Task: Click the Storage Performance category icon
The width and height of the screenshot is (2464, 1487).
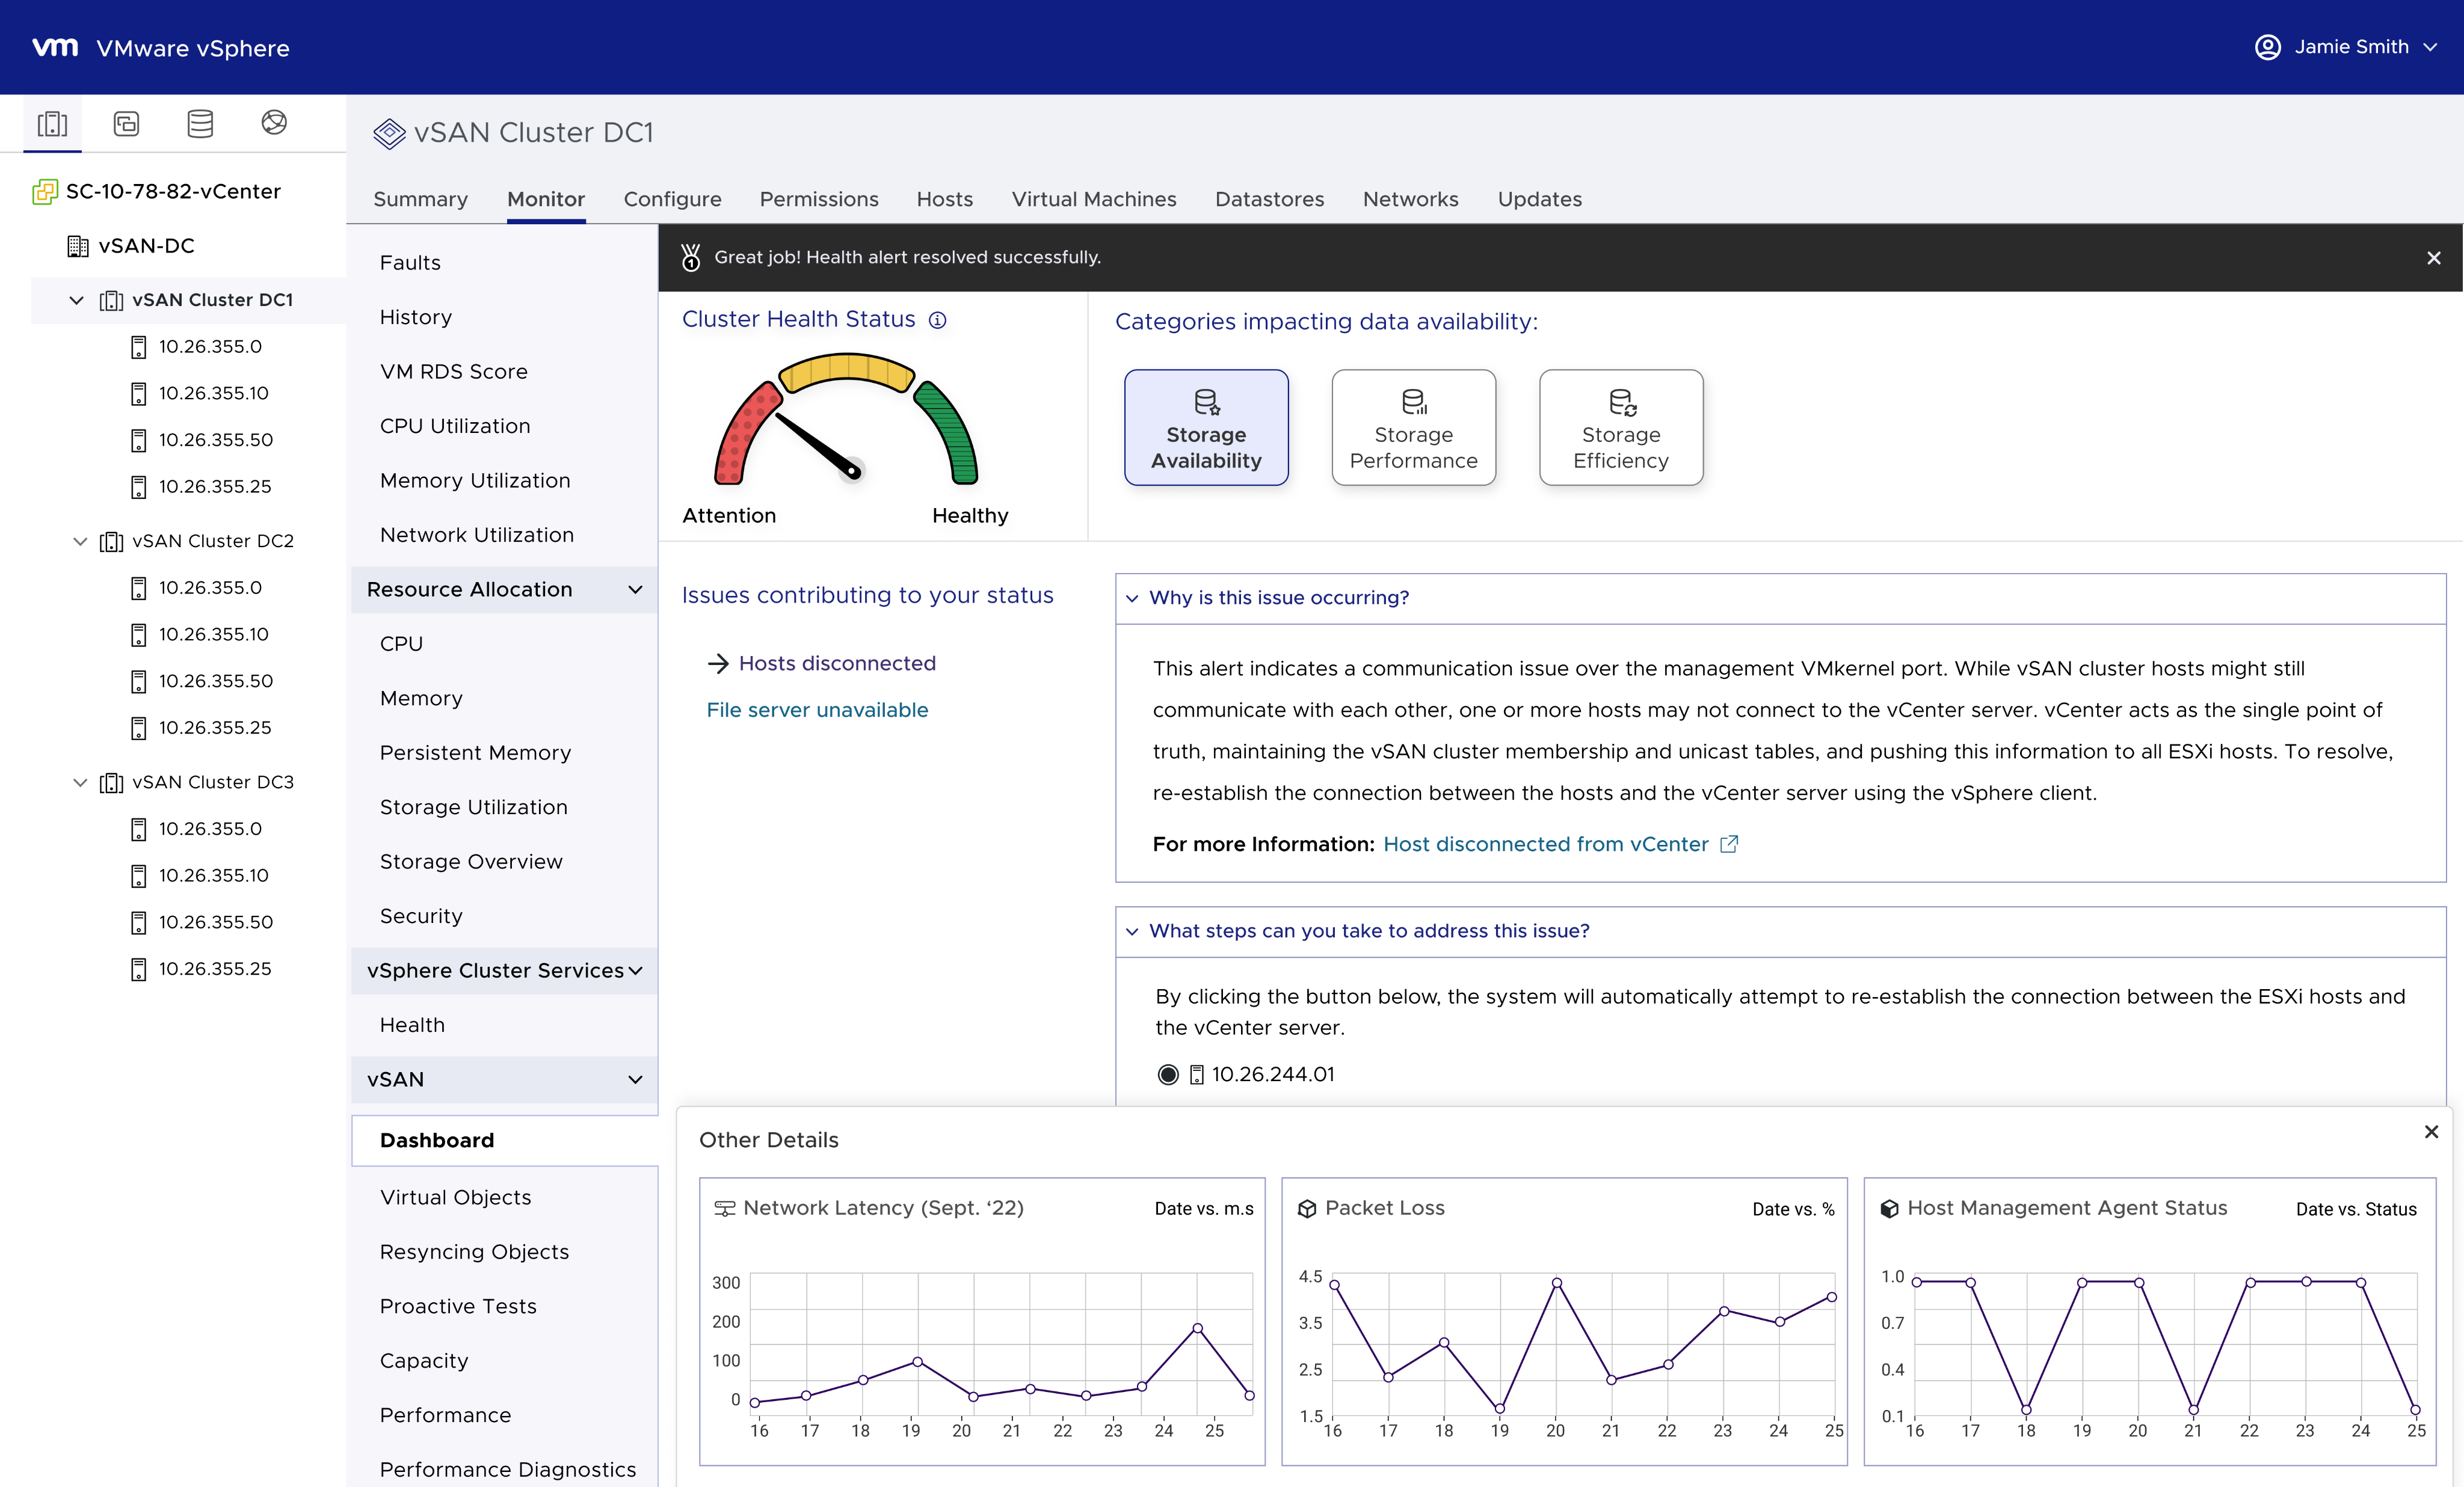Action: click(1413, 402)
